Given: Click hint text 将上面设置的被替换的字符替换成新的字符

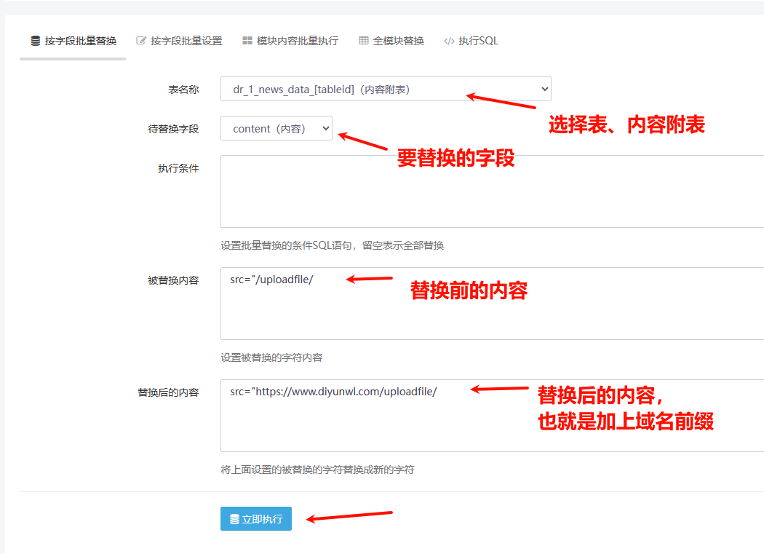Looking at the screenshot, I should [317, 470].
